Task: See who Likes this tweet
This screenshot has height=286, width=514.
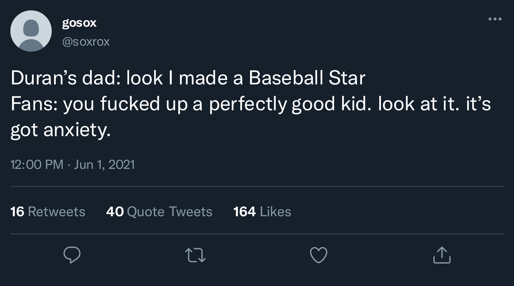Action: (275, 212)
